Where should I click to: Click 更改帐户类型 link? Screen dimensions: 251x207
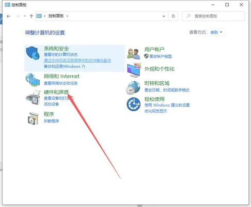tap(161, 56)
